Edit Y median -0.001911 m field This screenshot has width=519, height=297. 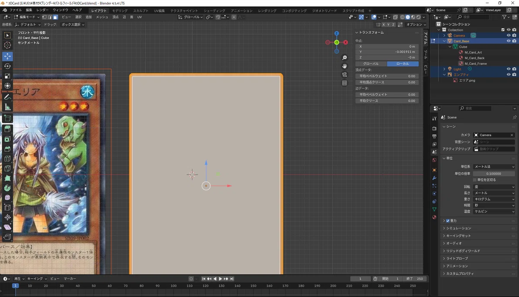click(x=387, y=52)
